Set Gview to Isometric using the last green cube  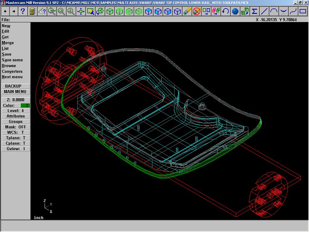coord(139,11)
